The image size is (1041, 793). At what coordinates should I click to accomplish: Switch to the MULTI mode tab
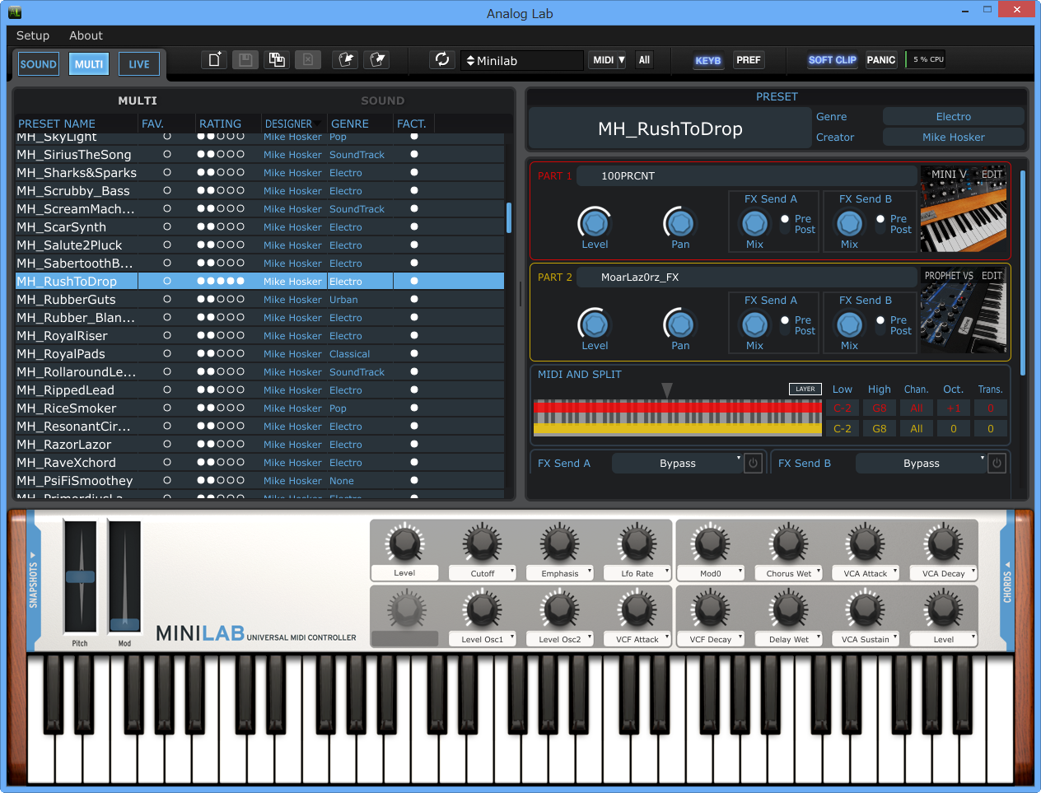coord(89,64)
